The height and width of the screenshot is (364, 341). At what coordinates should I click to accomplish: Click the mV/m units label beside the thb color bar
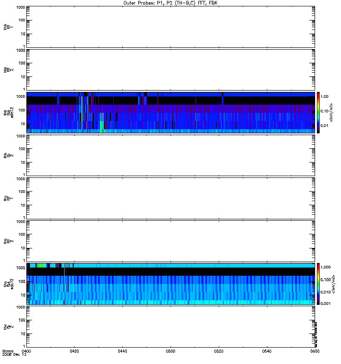coord(331,112)
